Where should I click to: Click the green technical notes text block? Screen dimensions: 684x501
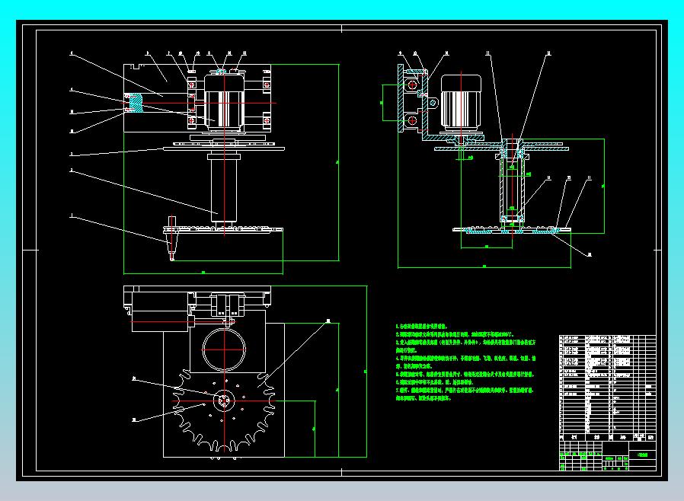465,362
